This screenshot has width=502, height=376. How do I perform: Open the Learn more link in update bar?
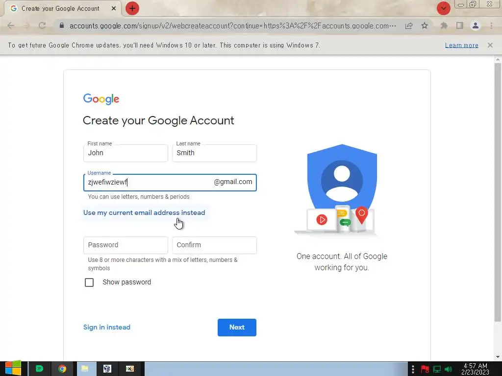[x=462, y=46]
